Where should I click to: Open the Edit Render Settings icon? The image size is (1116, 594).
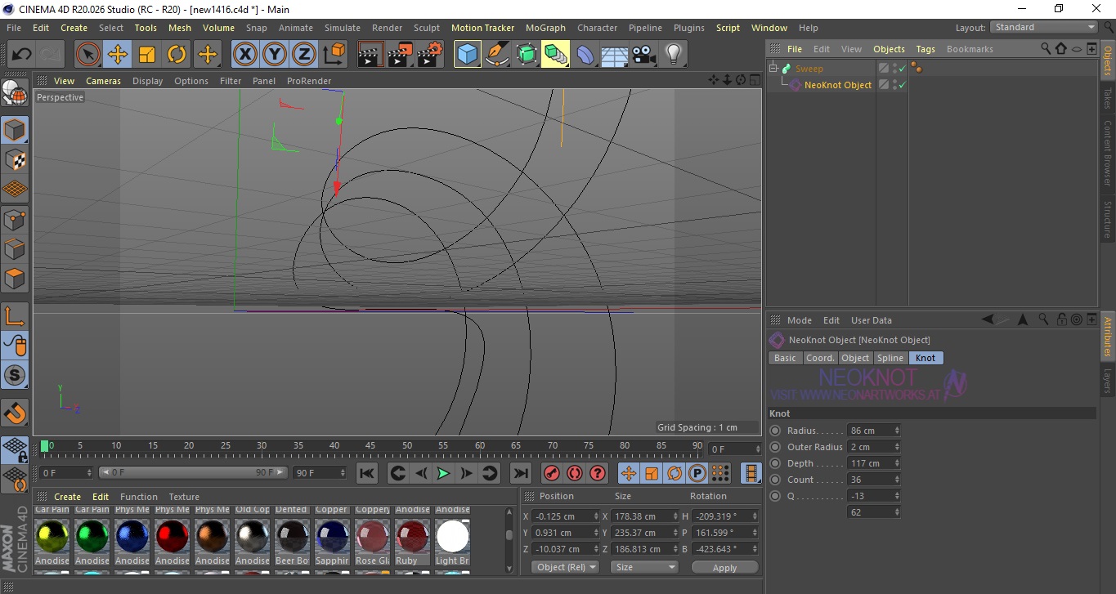(x=430, y=55)
